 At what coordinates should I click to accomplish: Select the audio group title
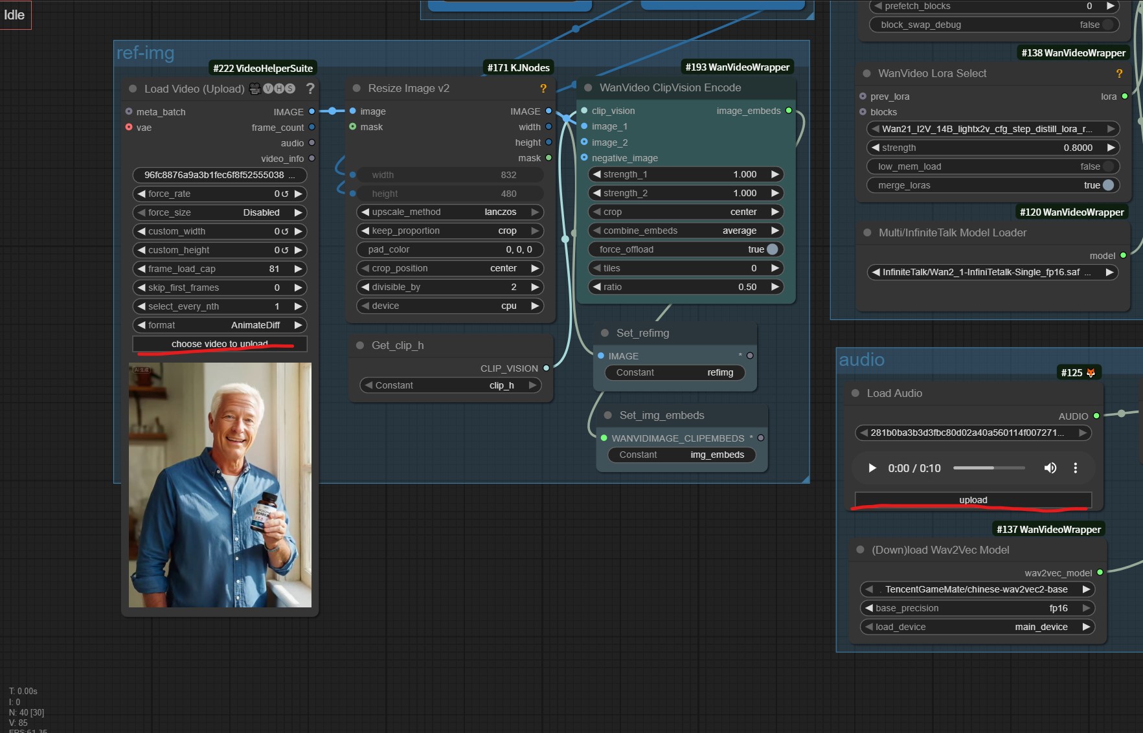coord(861,359)
